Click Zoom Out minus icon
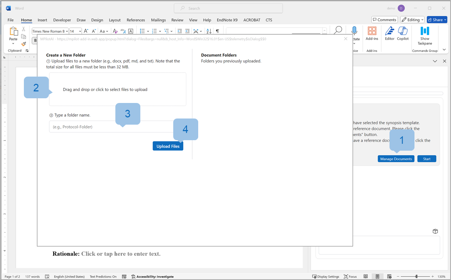Image resolution: width=451 pixels, height=280 pixels. 399,276
